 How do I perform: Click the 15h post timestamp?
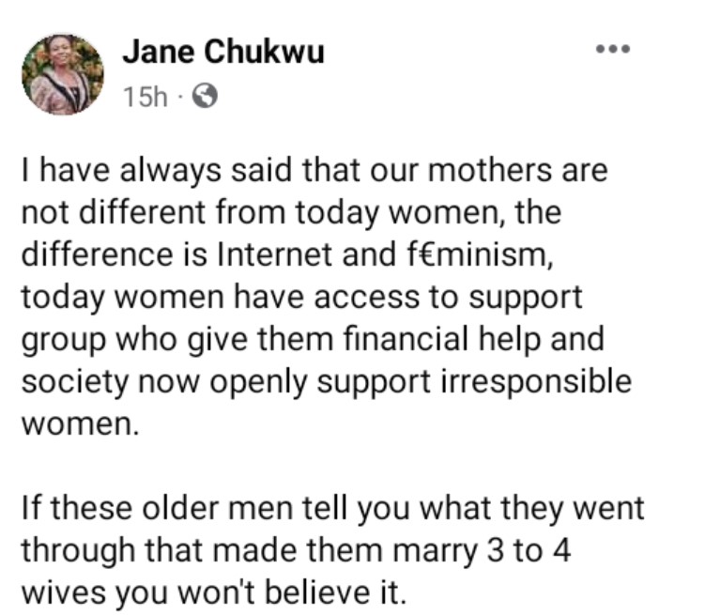145,97
